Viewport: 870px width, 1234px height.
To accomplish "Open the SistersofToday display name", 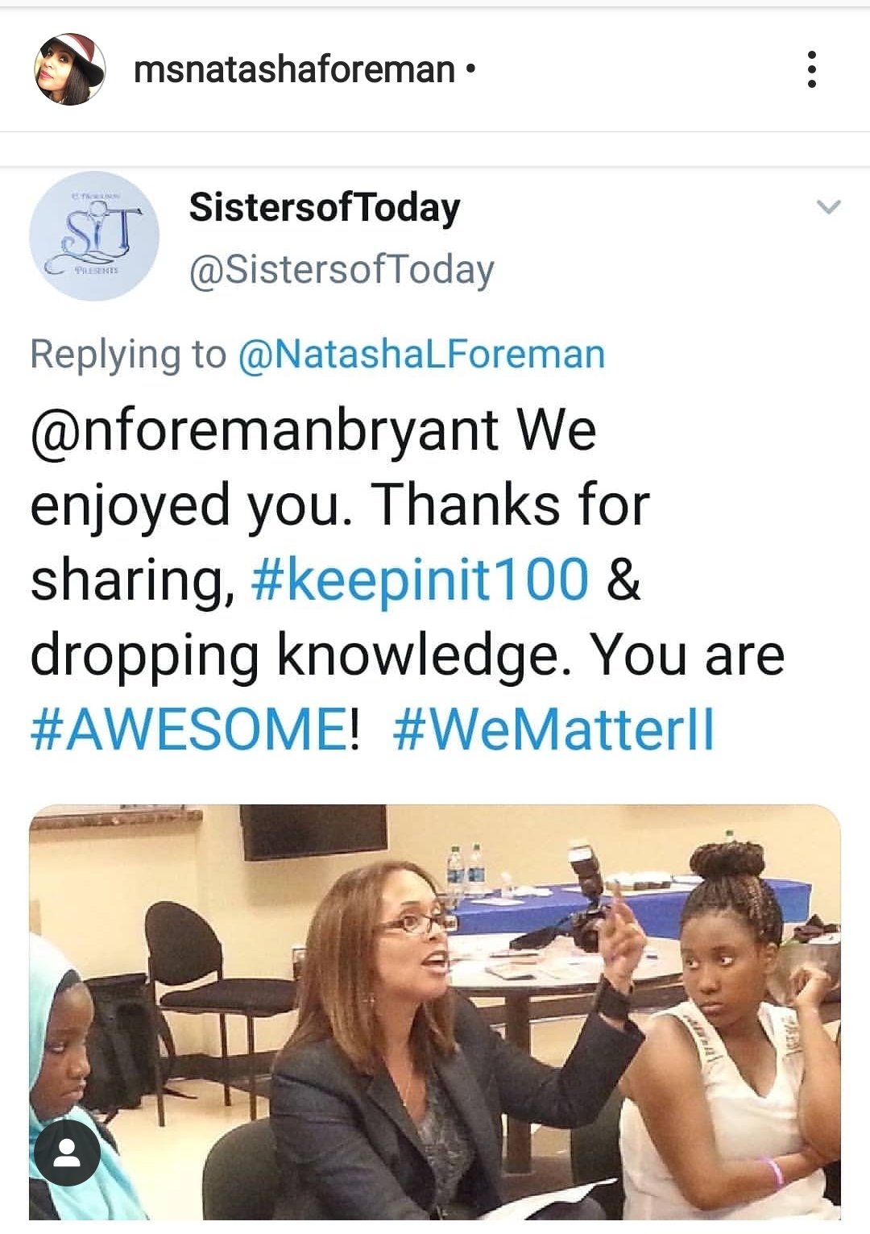I will tap(325, 207).
